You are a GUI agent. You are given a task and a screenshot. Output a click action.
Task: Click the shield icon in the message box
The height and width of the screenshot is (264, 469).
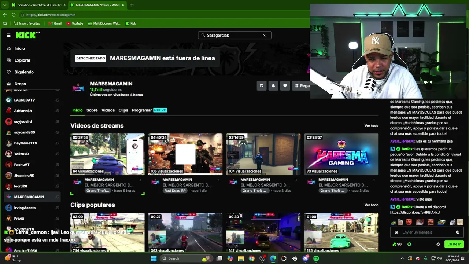(x=396, y=232)
